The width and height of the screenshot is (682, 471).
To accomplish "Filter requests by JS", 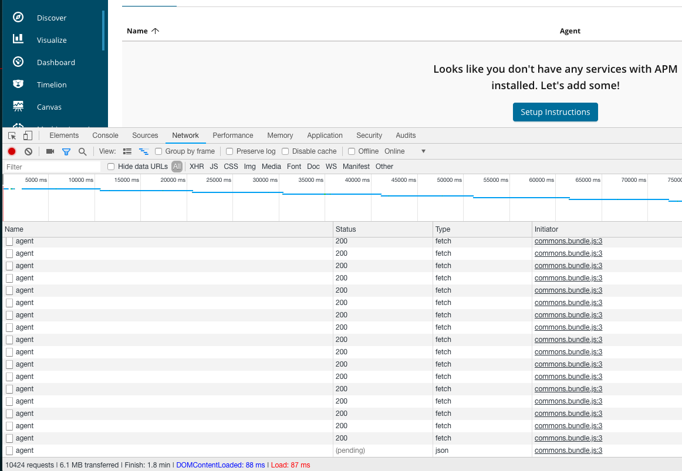I will [x=214, y=167].
